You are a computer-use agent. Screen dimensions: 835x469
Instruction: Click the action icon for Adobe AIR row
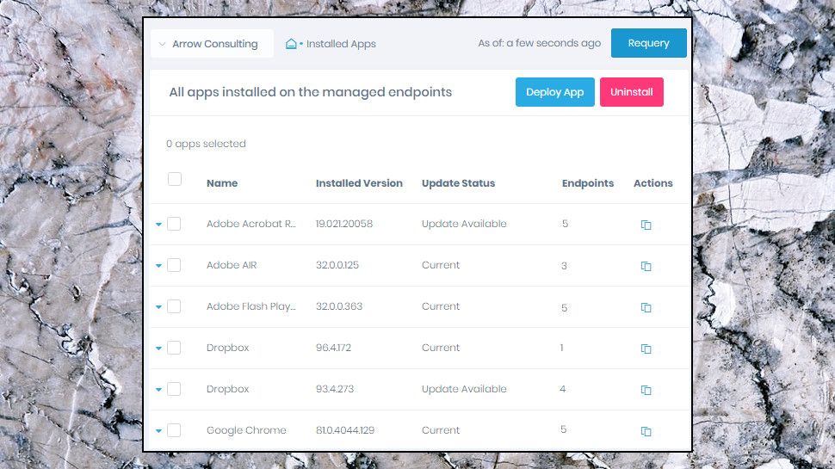(x=646, y=266)
